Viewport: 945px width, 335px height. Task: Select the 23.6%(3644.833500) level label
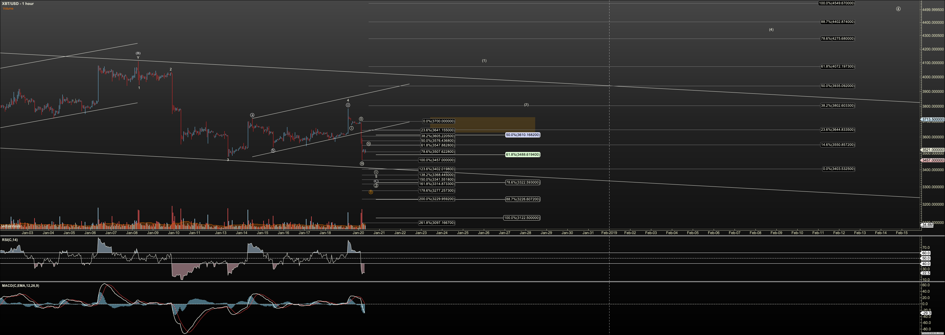coord(838,130)
